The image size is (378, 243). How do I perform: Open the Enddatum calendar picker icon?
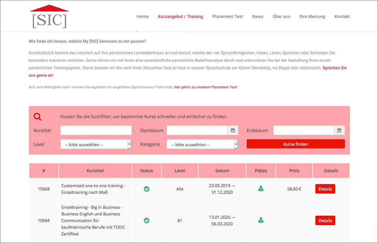[x=339, y=130]
